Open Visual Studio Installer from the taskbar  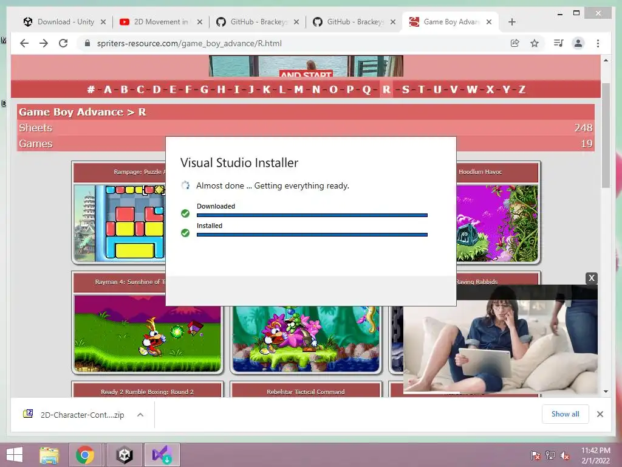162,455
